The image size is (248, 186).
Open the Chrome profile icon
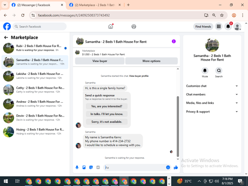click(x=234, y=15)
